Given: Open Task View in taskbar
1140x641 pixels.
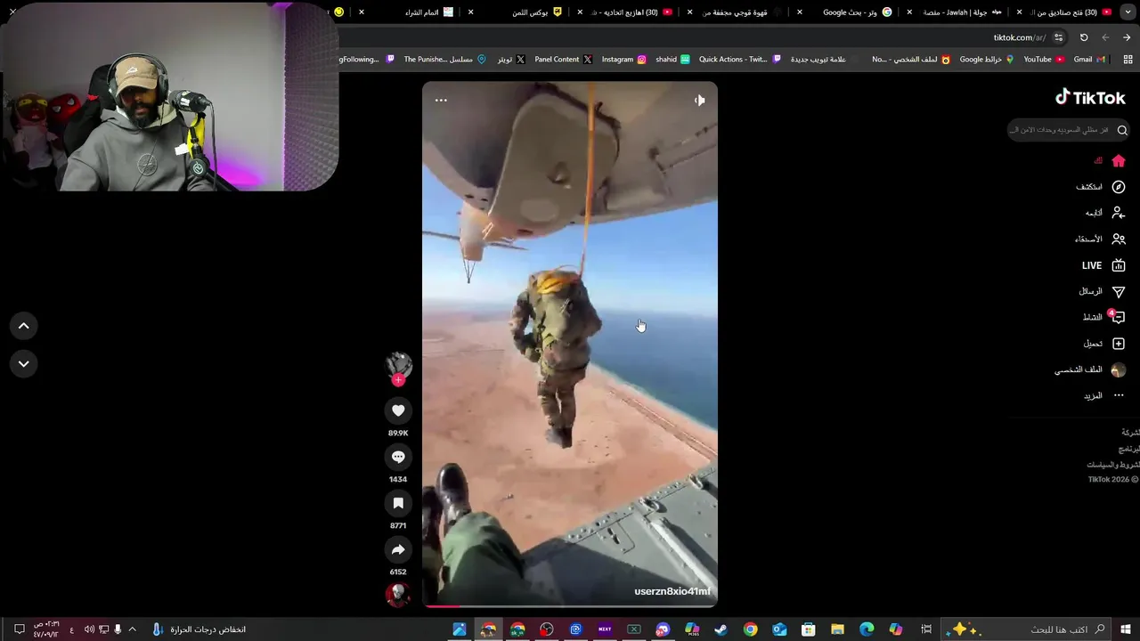Looking at the screenshot, I should (926, 629).
